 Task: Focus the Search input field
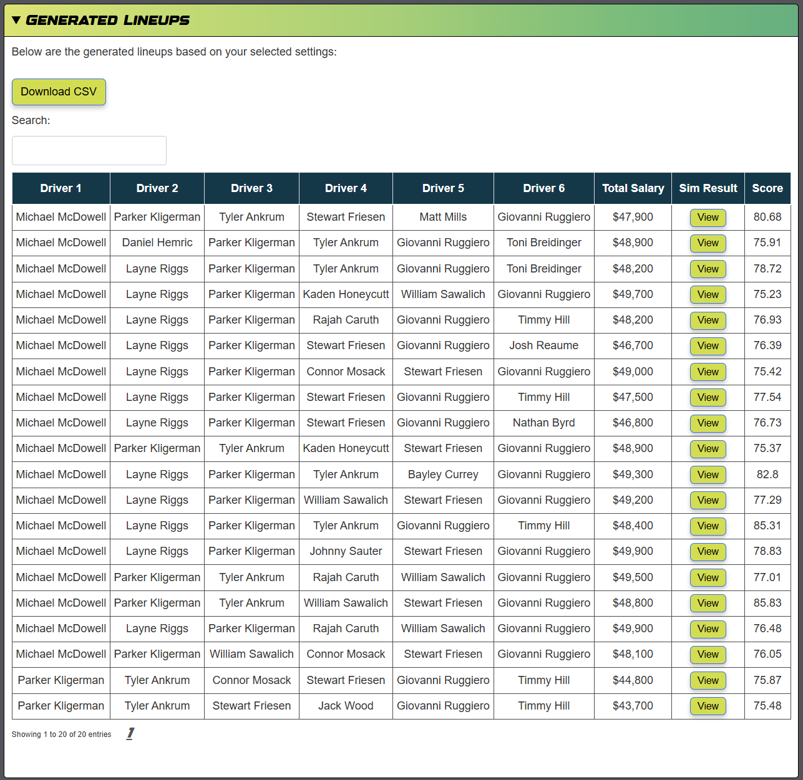(89, 150)
